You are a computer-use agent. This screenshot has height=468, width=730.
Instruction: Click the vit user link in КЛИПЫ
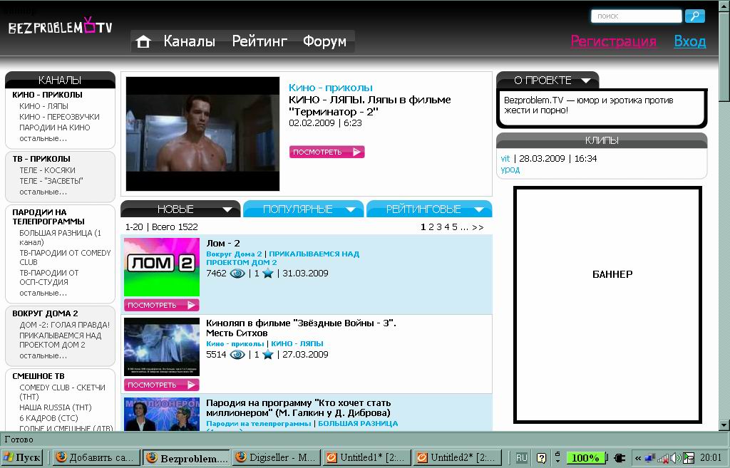pyautogui.click(x=505, y=159)
